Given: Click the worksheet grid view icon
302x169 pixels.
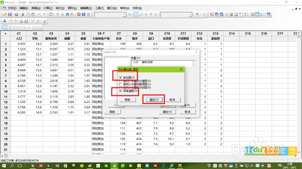Looking at the screenshot, I should 257,14.
